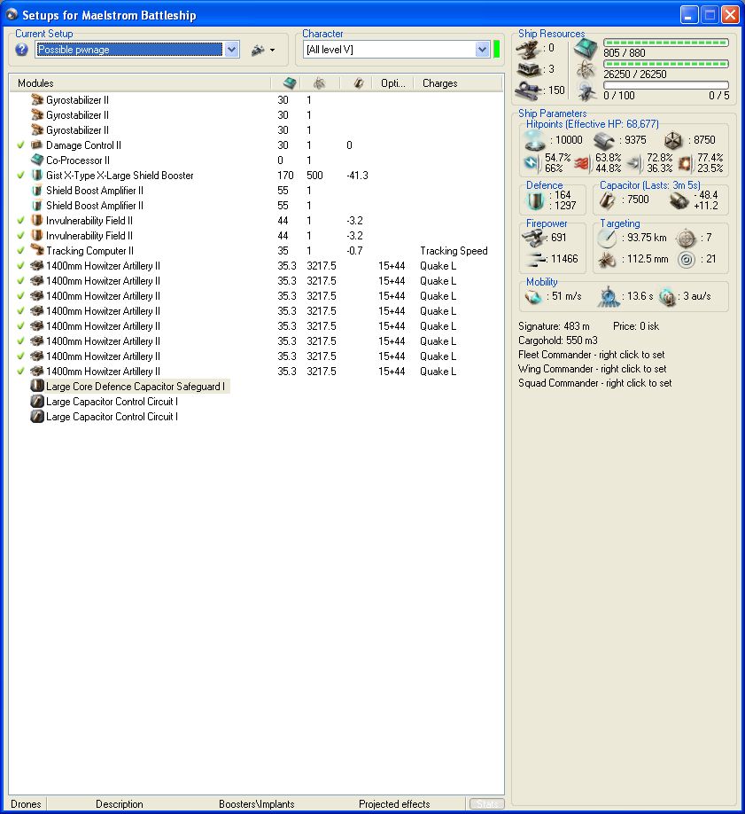Click the Opti... column header
Image resolution: width=745 pixels, height=814 pixels.
(x=393, y=83)
